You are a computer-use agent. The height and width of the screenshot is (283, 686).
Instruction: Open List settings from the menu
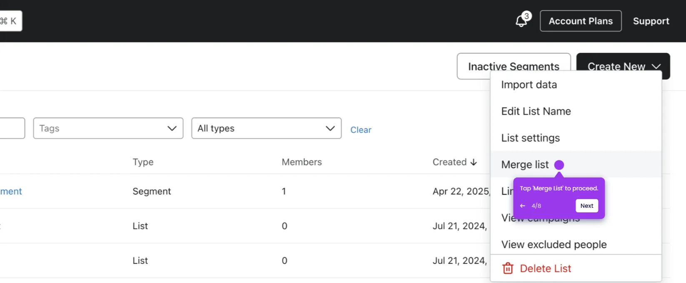pyautogui.click(x=530, y=138)
